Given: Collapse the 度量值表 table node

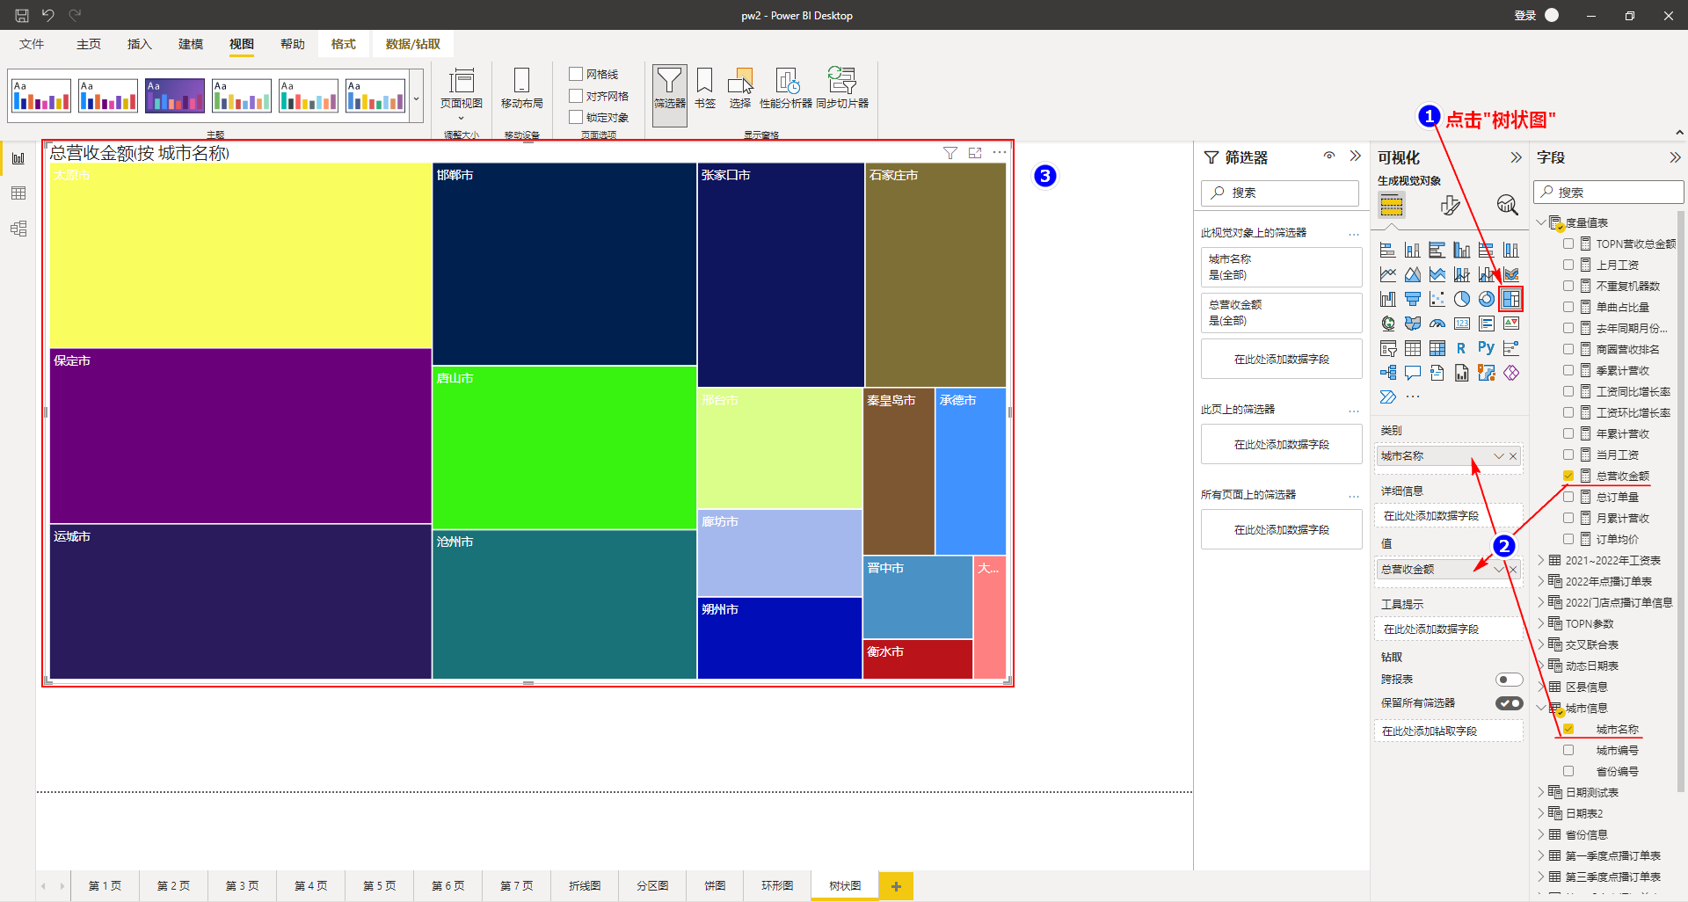Looking at the screenshot, I should pos(1541,222).
